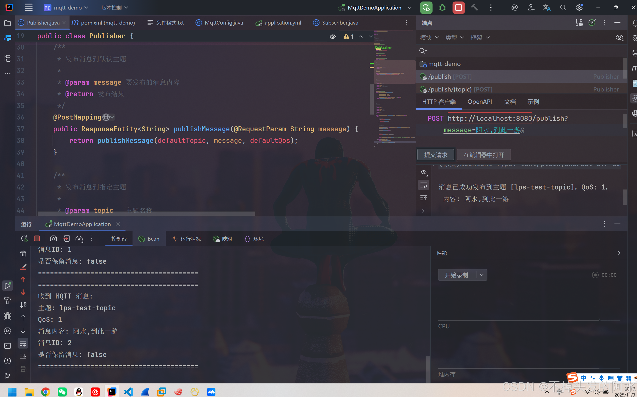The image size is (637, 397).
Task: Toggle reader mode crossed-eye icon in editor
Action: click(333, 37)
